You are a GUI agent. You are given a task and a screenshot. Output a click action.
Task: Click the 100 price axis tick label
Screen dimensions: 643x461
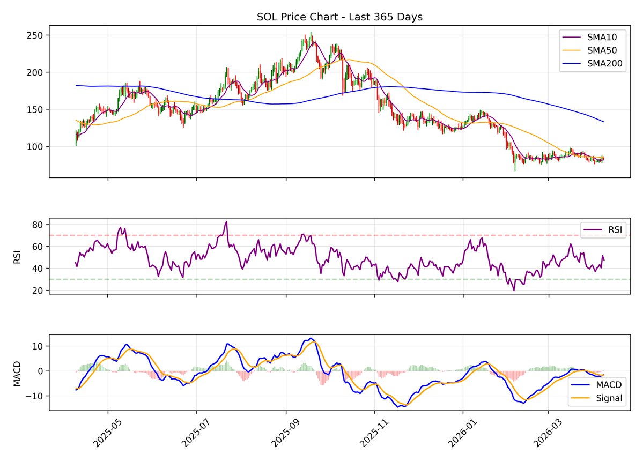[35, 147]
